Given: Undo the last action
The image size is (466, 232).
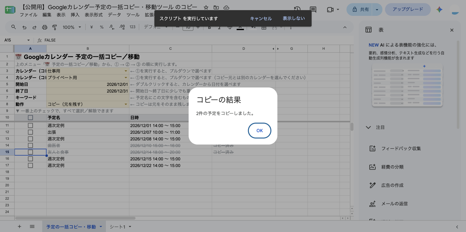Looking at the screenshot, I should point(24,27).
